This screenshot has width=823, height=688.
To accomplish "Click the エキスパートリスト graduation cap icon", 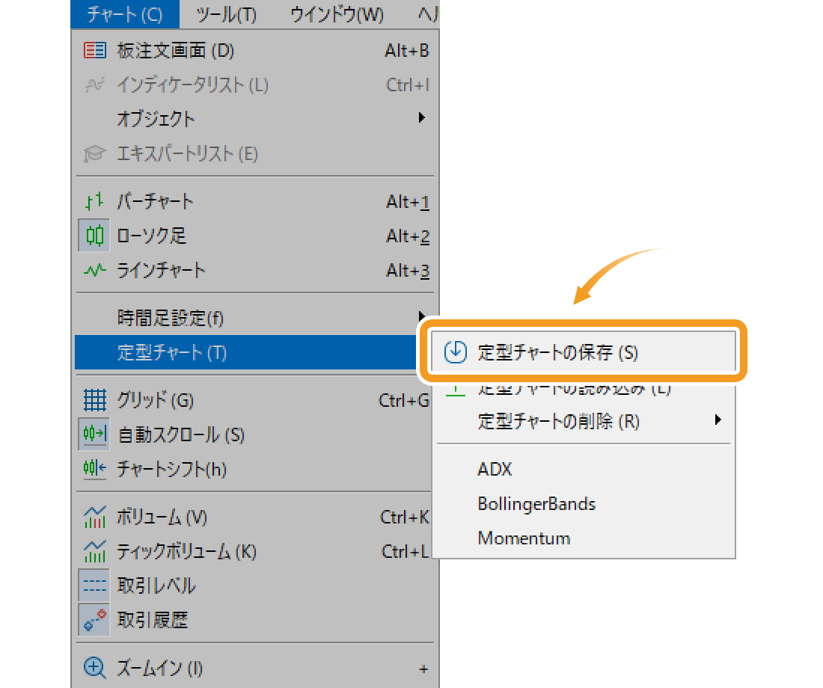I will click(94, 154).
